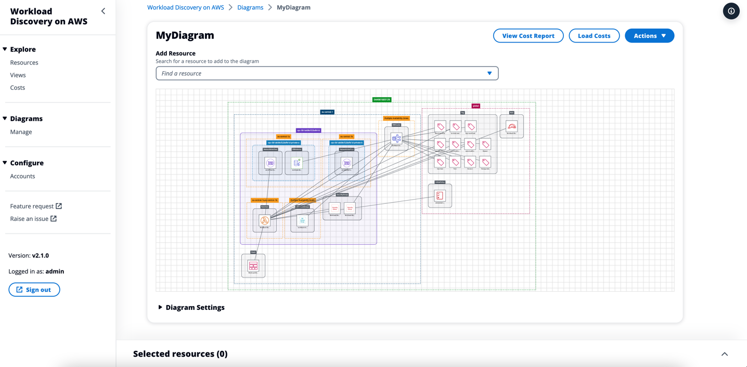This screenshot has width=747, height=367.
Task: Click the sign out icon inside the Sign out button
Action: tap(19, 290)
